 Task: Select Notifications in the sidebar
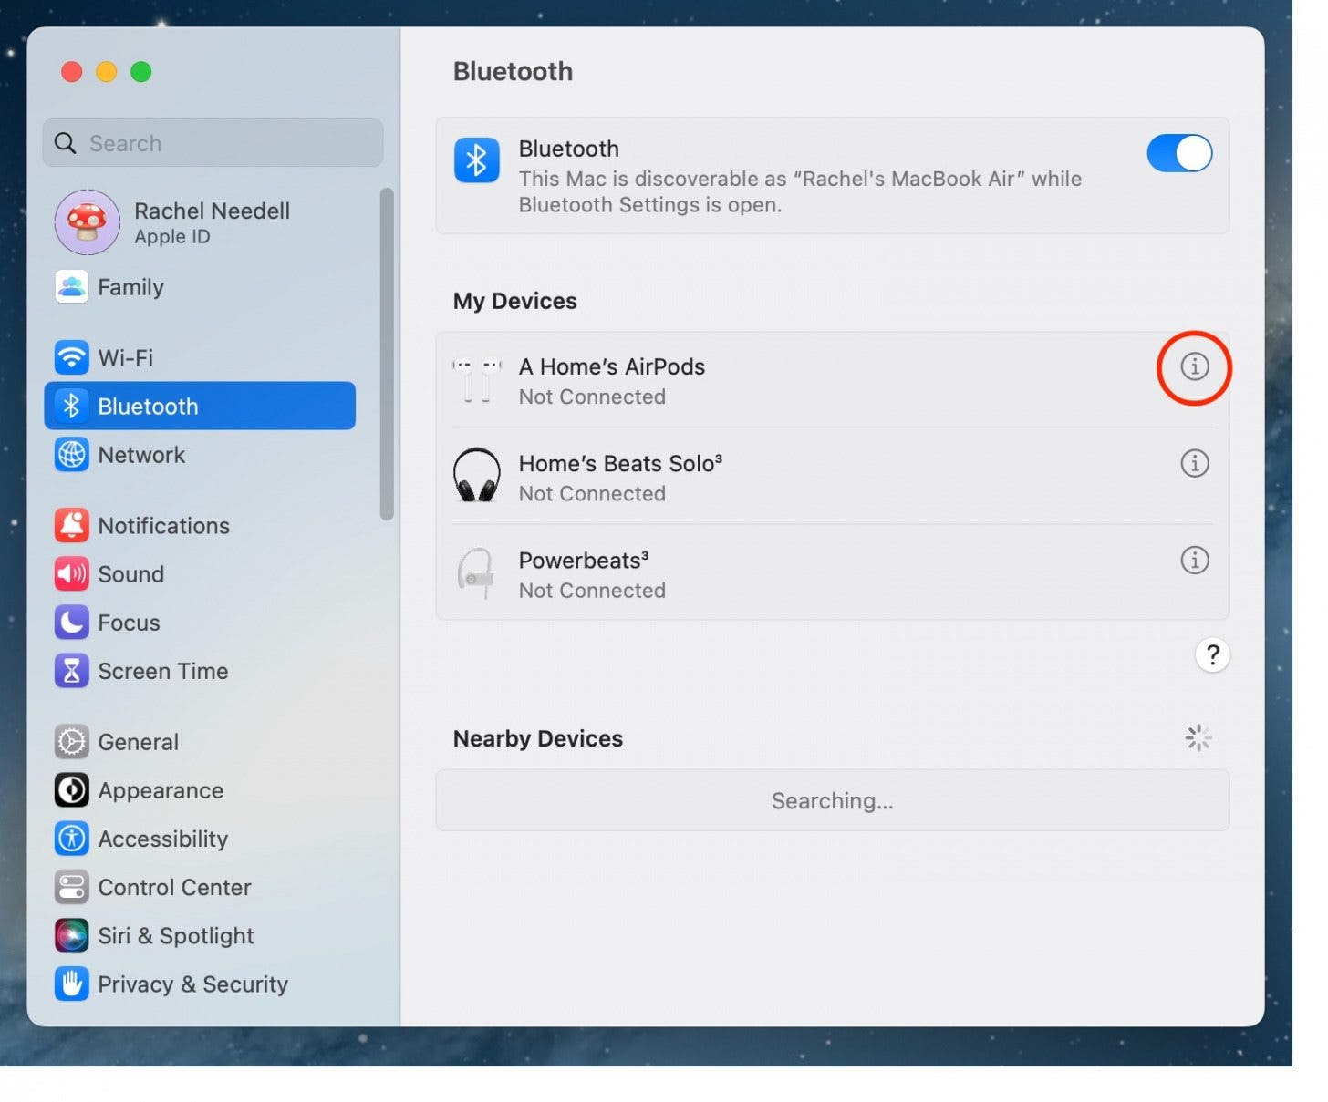pyautogui.click(x=163, y=526)
